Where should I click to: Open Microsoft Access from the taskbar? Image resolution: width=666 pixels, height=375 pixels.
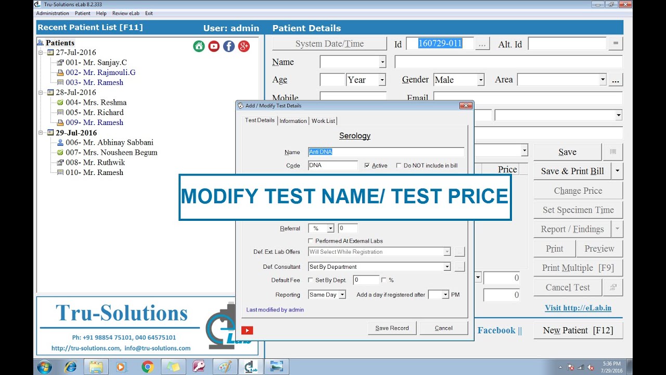point(199,367)
